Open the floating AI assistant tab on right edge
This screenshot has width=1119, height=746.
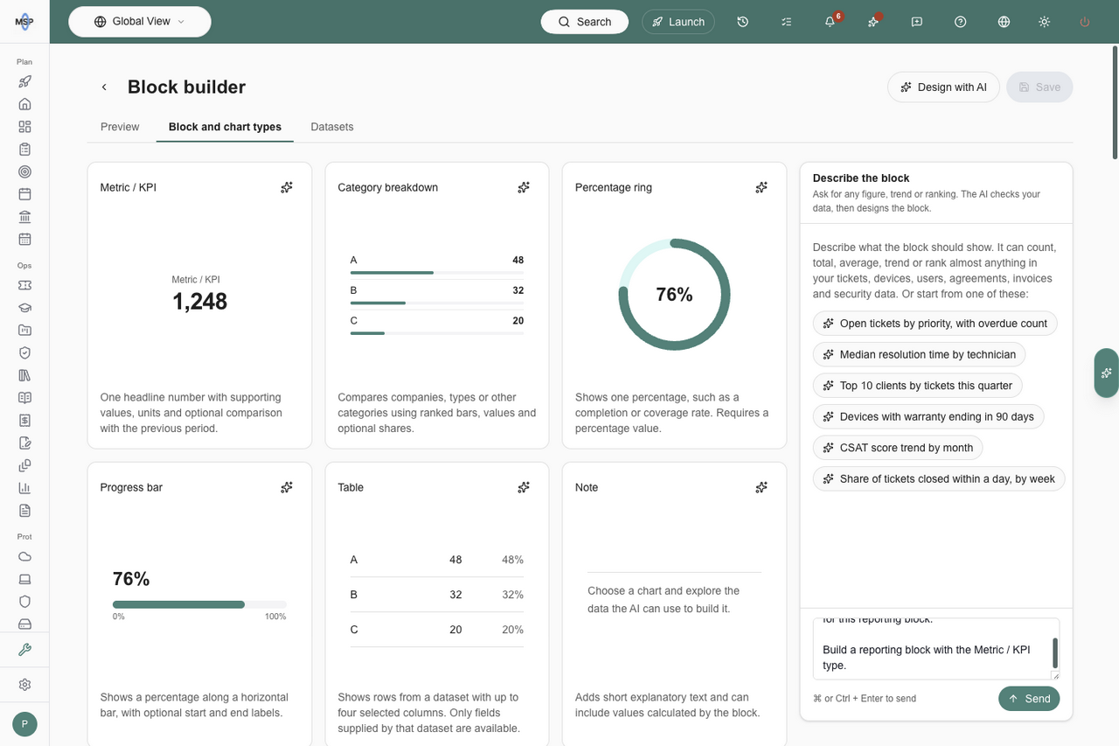coord(1107,373)
